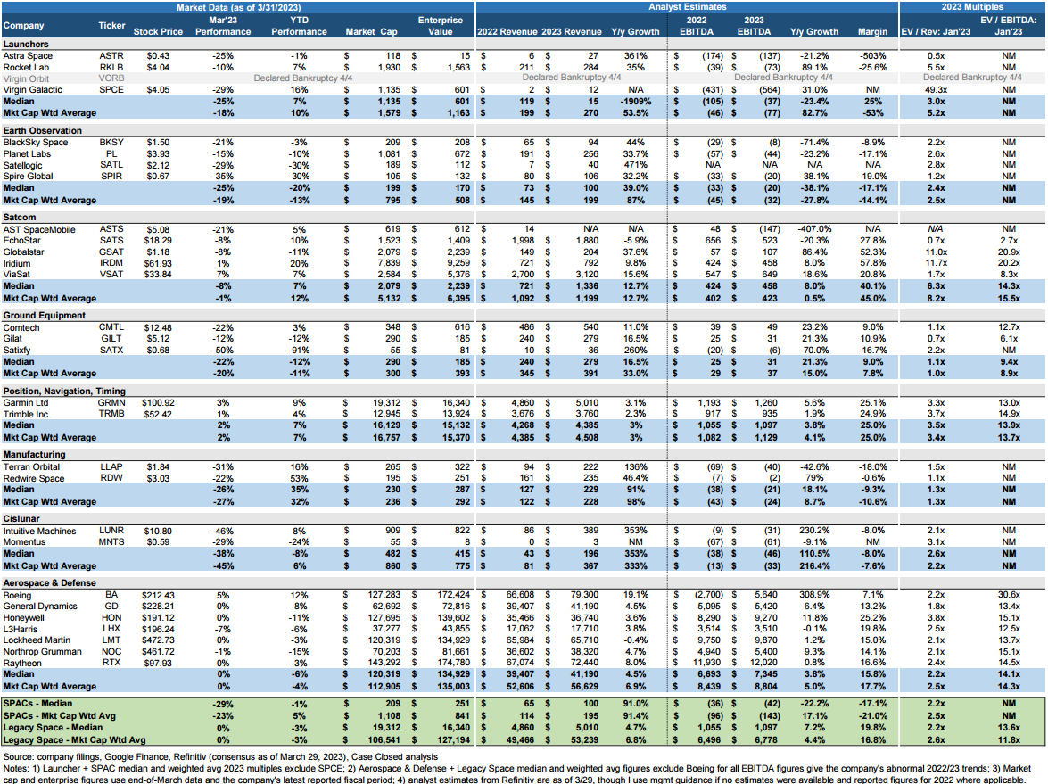
Task: Click the Legacy Space - Median label
Action: pos(54,728)
